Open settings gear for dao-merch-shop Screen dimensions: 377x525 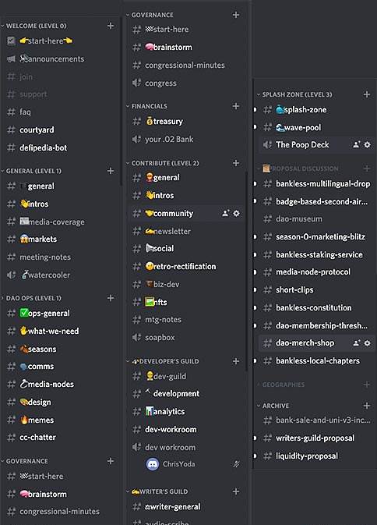pos(368,343)
